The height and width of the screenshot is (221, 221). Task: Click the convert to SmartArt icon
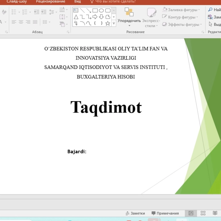click(x=64, y=24)
